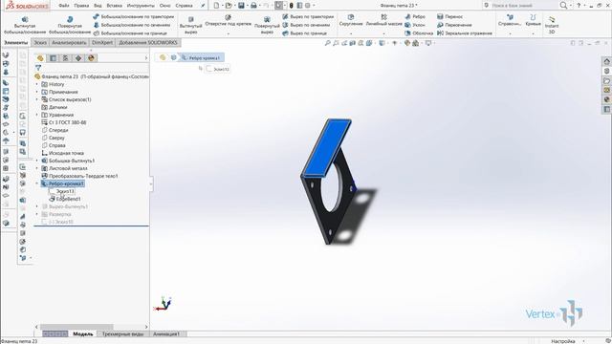Switch to the Трехмерные виды bottom tab
The image size is (612, 344).
click(122, 333)
